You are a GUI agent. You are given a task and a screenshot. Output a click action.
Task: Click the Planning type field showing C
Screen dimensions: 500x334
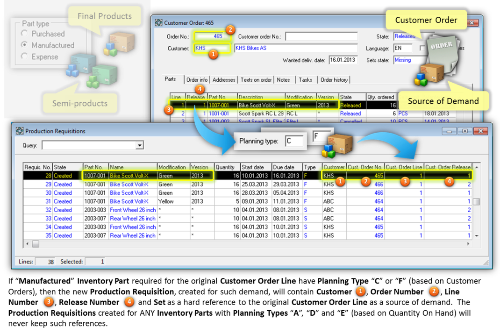(x=294, y=141)
